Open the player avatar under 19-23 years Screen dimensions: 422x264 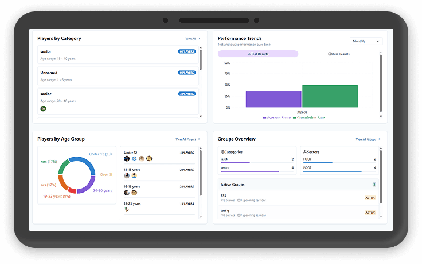(x=127, y=210)
